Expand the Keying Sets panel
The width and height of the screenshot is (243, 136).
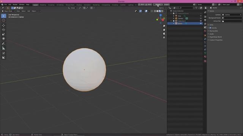pos(214,31)
